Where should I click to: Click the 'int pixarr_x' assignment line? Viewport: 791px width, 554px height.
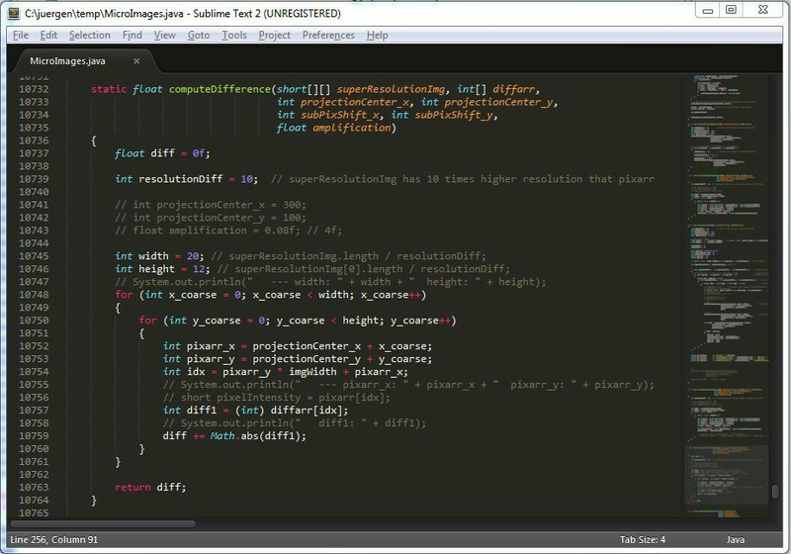tap(298, 346)
